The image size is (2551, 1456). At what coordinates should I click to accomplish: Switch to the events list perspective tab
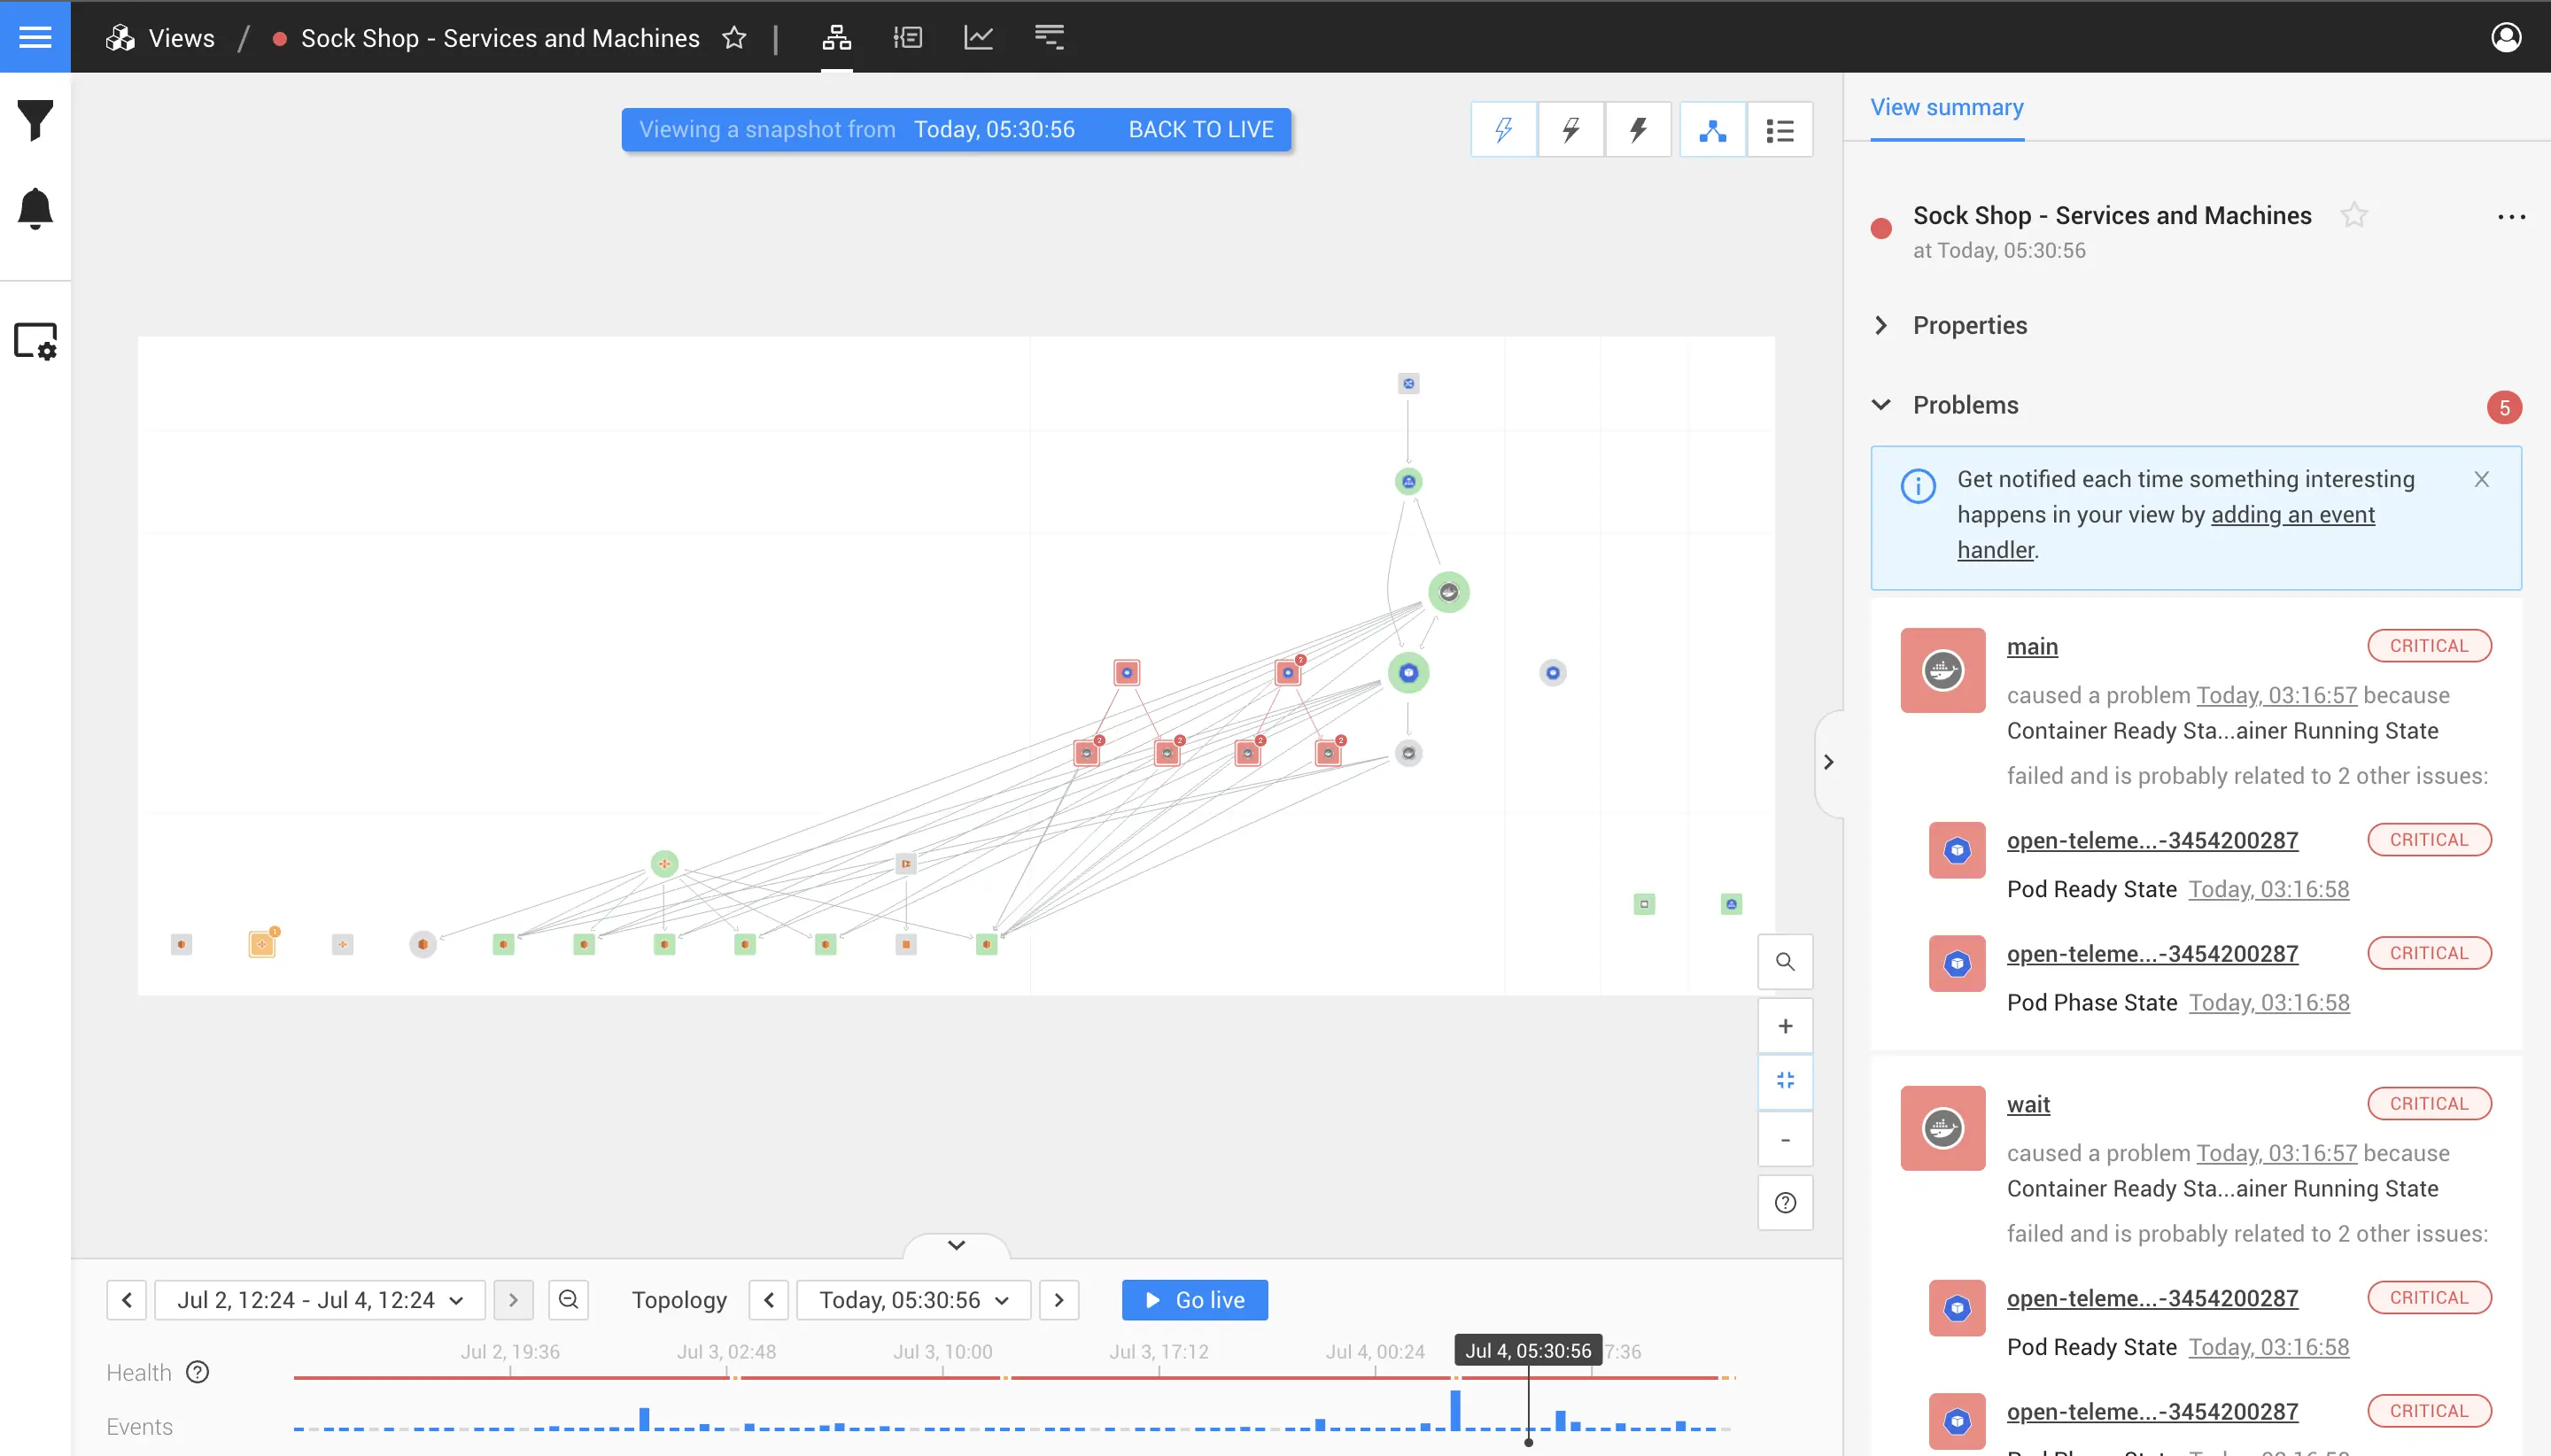point(907,38)
